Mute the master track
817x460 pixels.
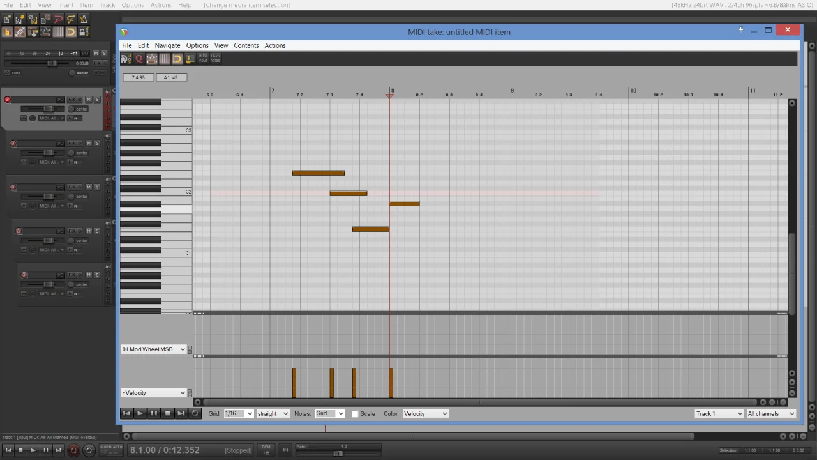96,54
